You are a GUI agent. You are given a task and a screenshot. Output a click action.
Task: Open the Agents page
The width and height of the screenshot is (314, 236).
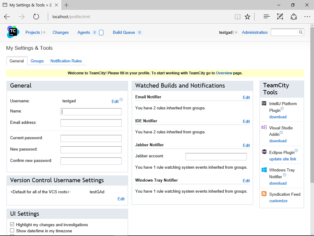tap(84, 33)
